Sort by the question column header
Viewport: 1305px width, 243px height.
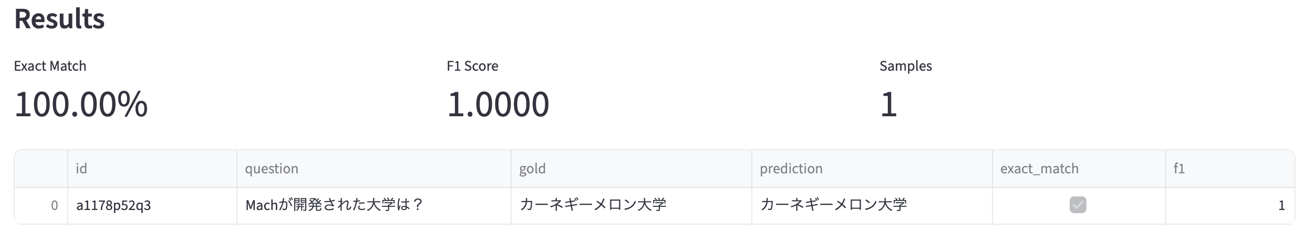[272, 169]
